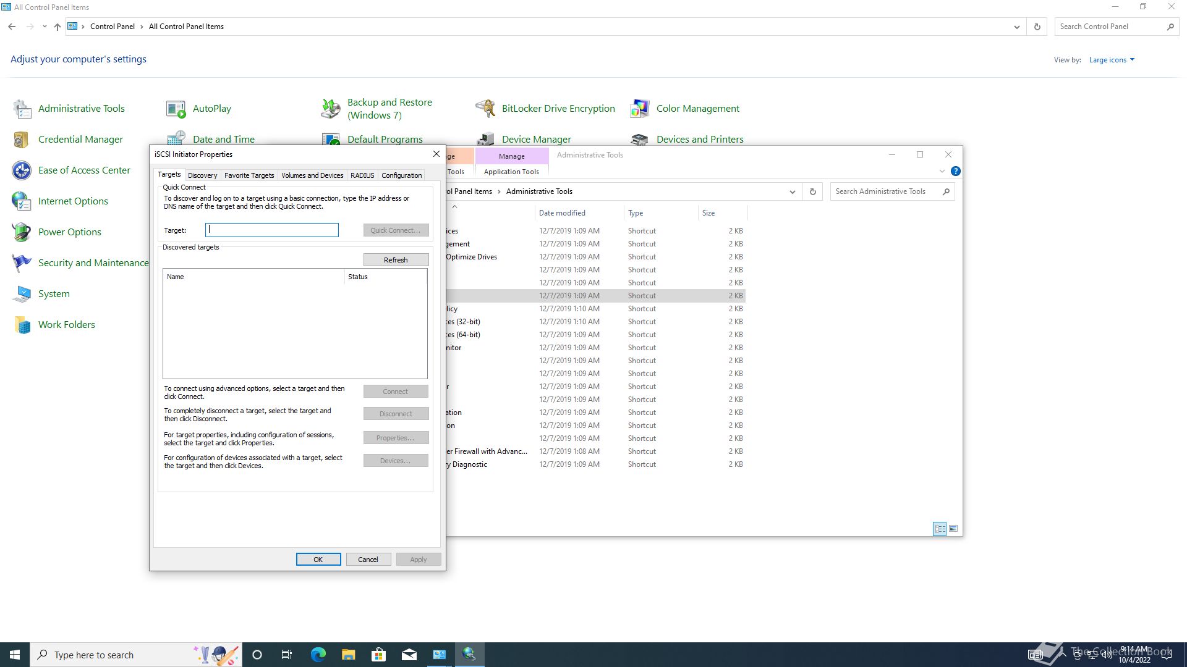Click the Control Panel breadcrumb link

tap(113, 27)
